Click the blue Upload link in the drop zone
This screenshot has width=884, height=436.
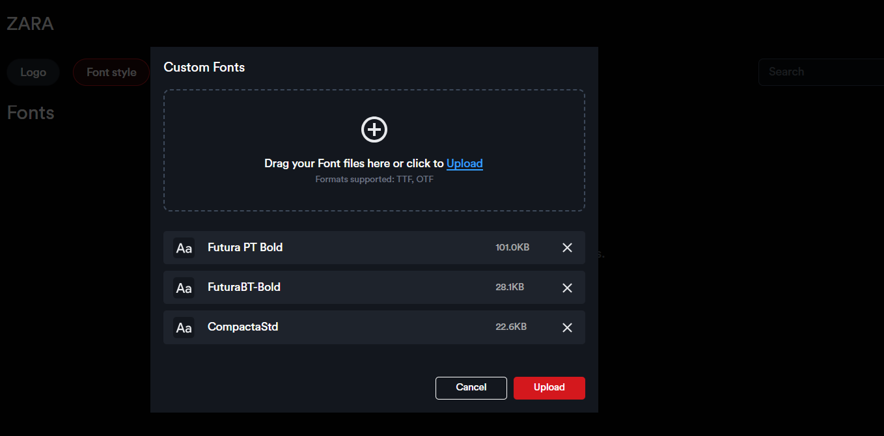(464, 163)
